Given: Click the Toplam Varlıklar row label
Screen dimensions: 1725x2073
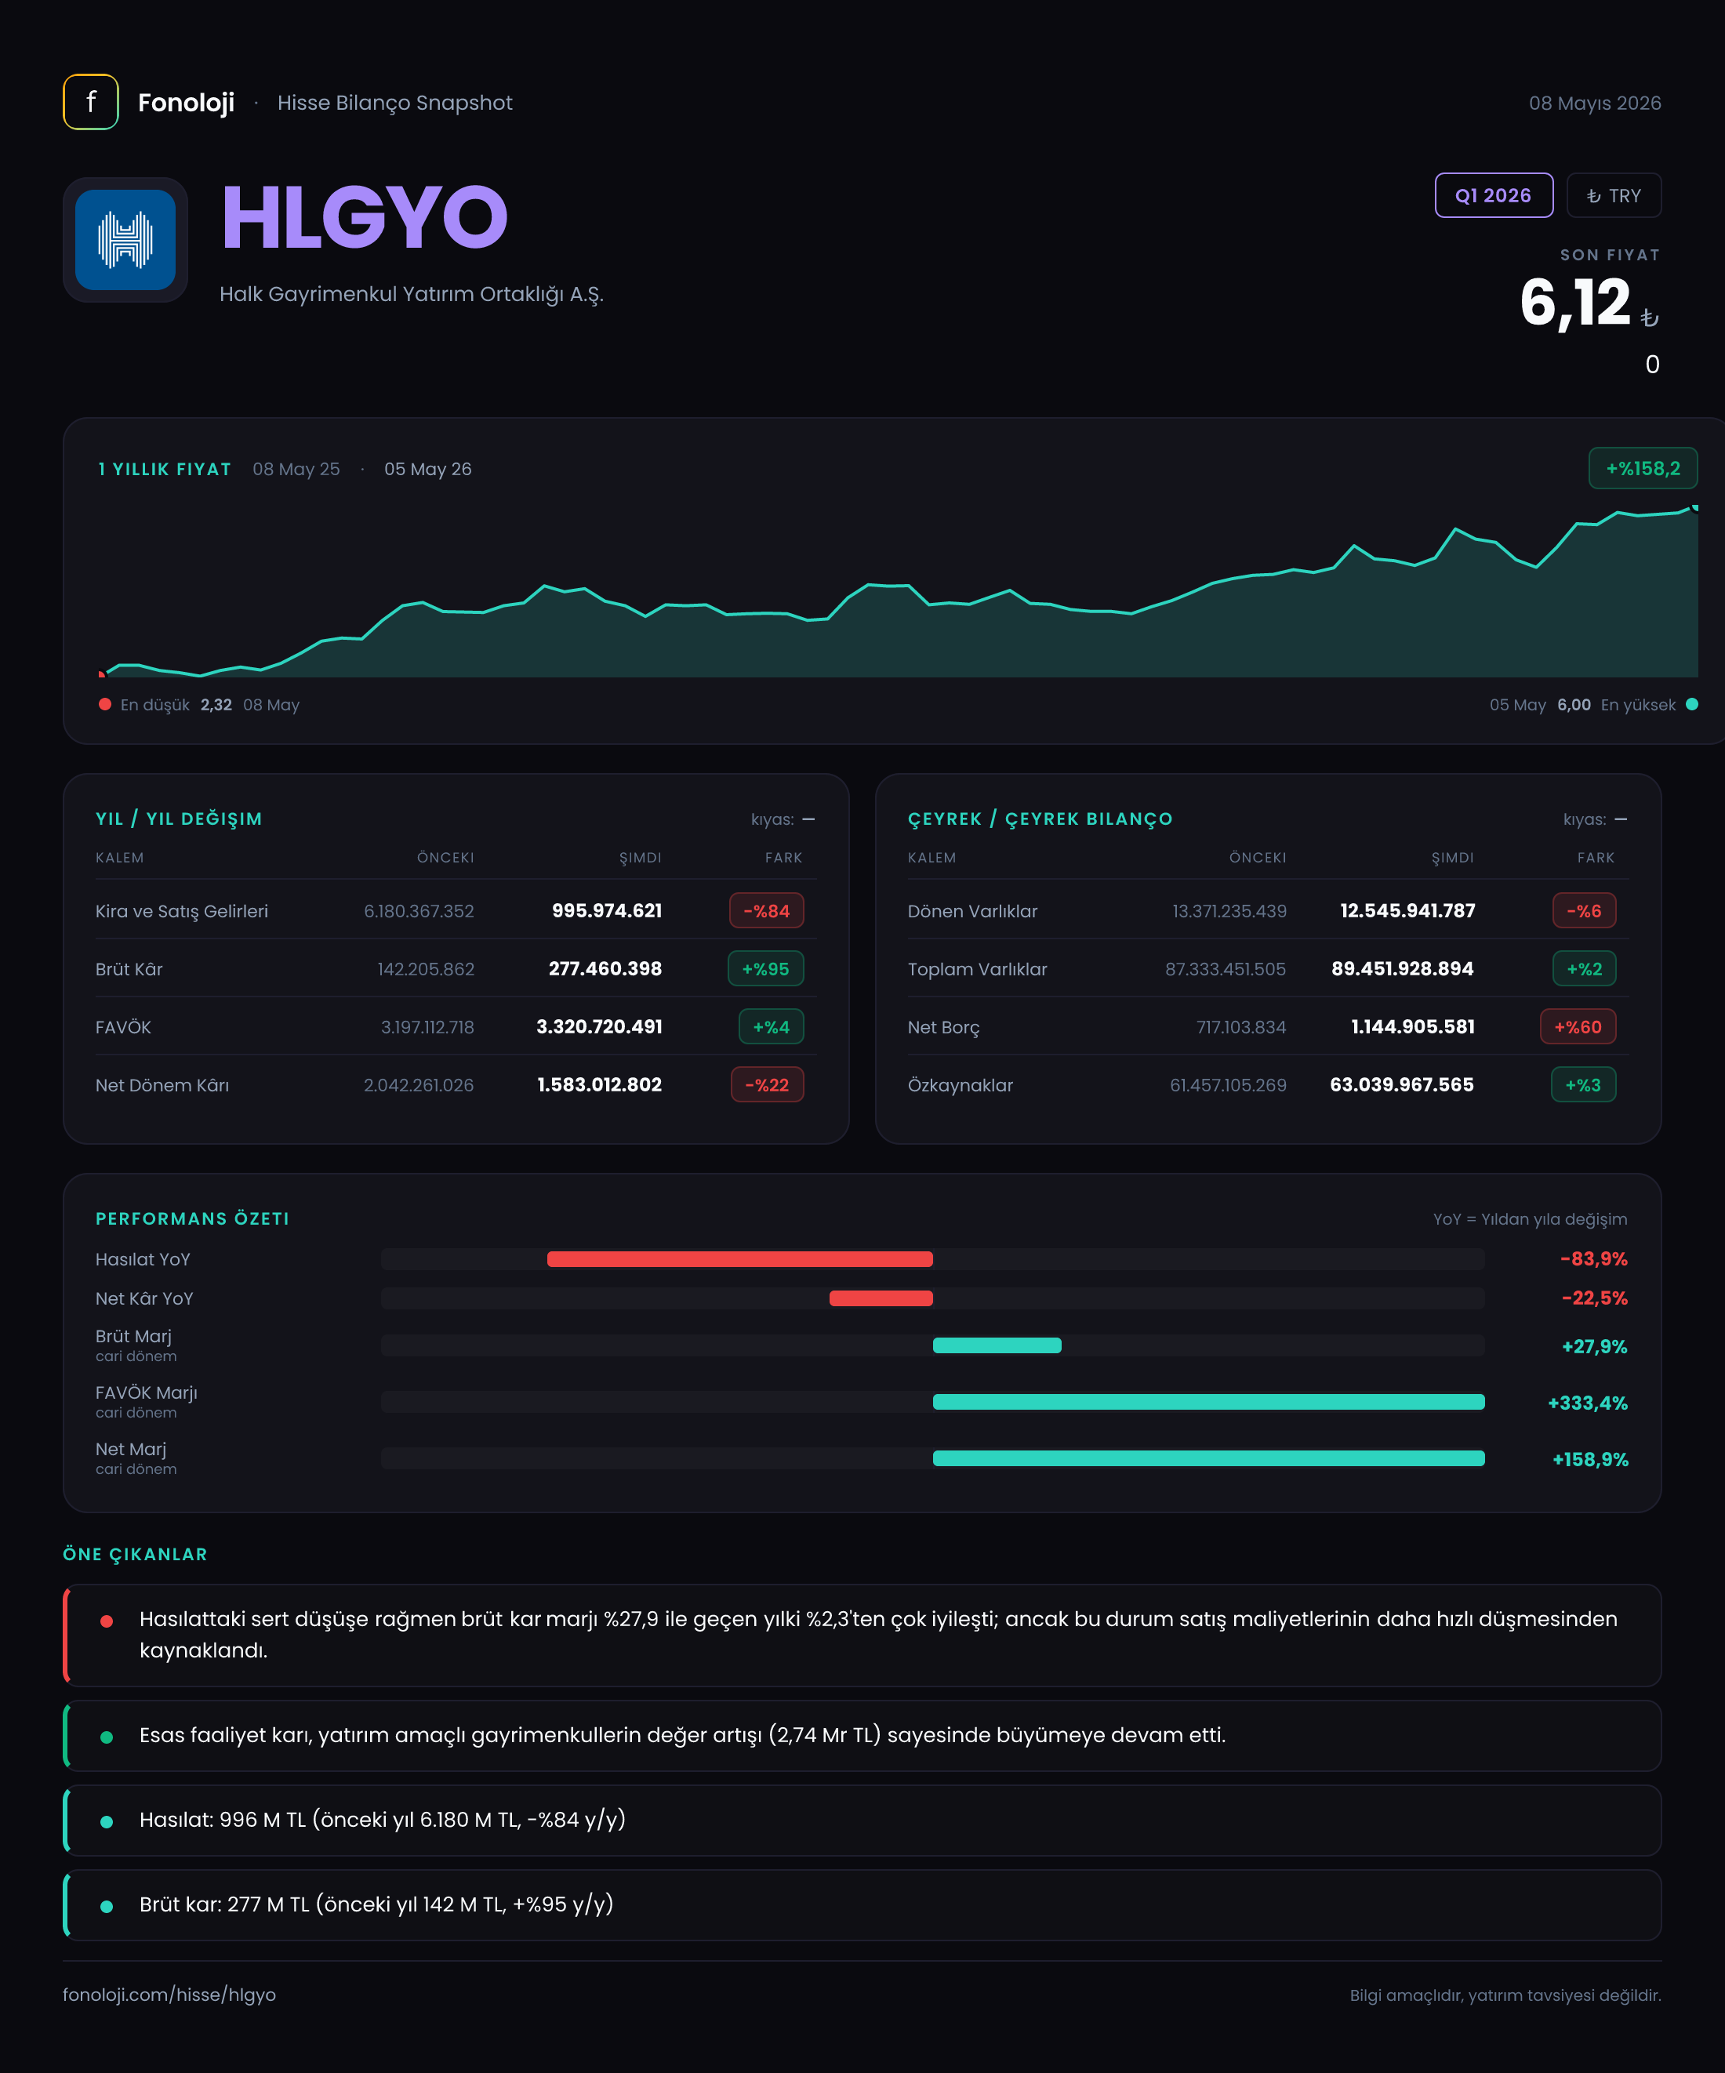Looking at the screenshot, I should click(x=976, y=969).
